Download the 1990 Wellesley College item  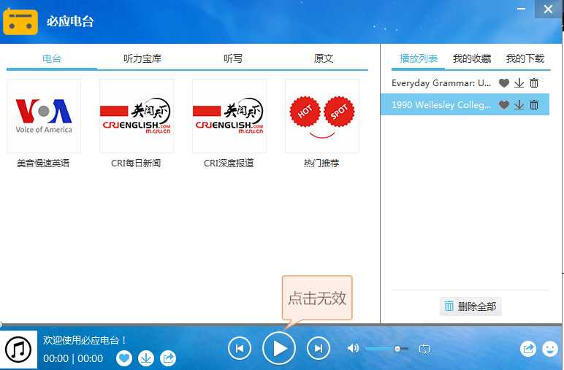[x=519, y=104]
